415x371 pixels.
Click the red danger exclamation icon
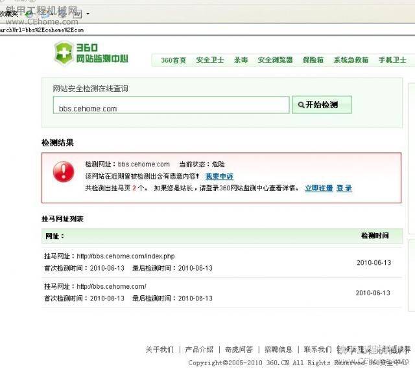(64, 172)
